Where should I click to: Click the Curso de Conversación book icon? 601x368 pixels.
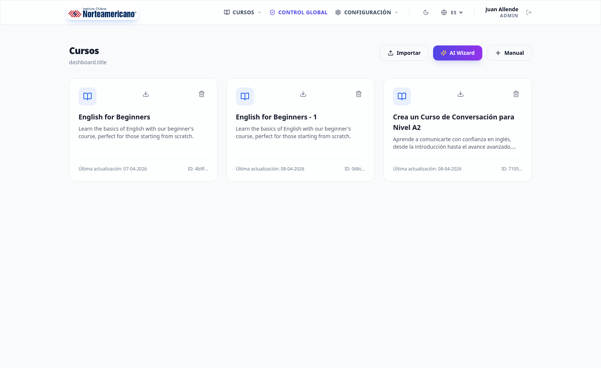coord(402,97)
